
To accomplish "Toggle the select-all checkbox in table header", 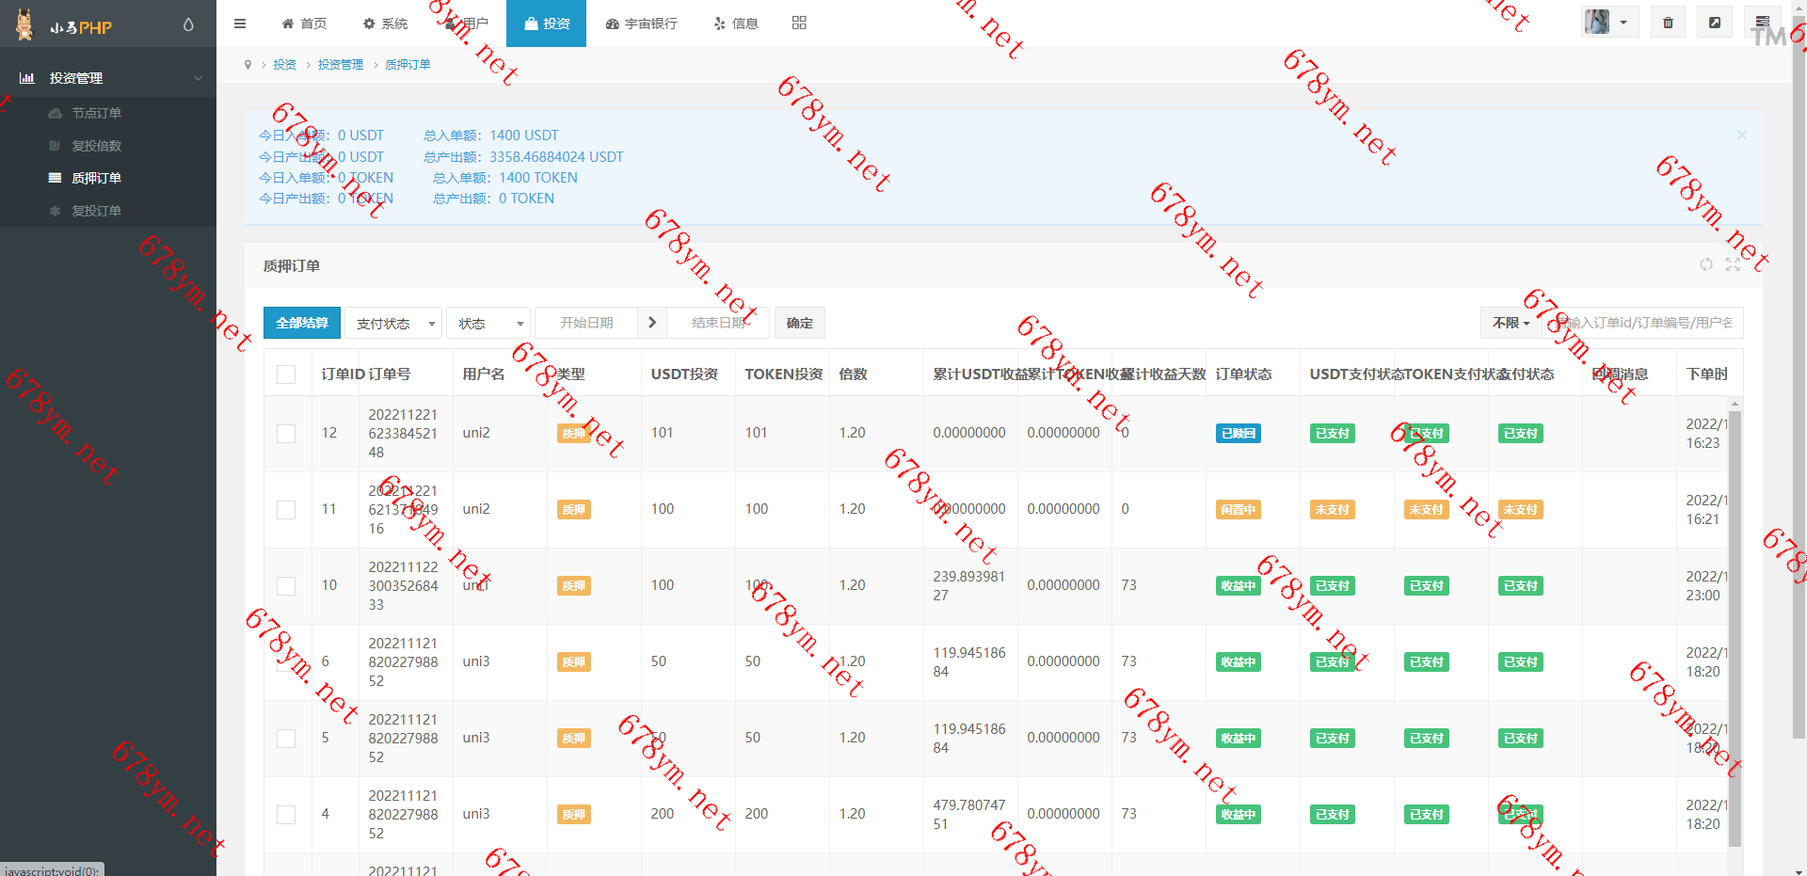I will [x=286, y=374].
